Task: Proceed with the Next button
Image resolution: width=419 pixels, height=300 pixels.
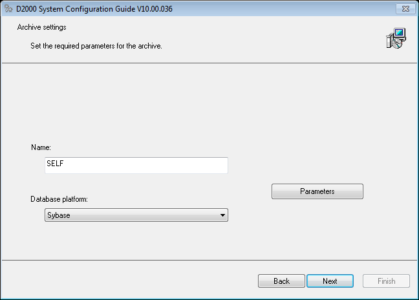Action: click(x=330, y=281)
